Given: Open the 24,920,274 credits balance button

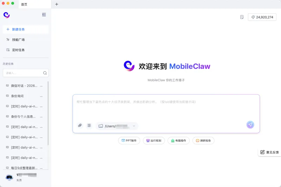Looking at the screenshot, I should pos(262,17).
